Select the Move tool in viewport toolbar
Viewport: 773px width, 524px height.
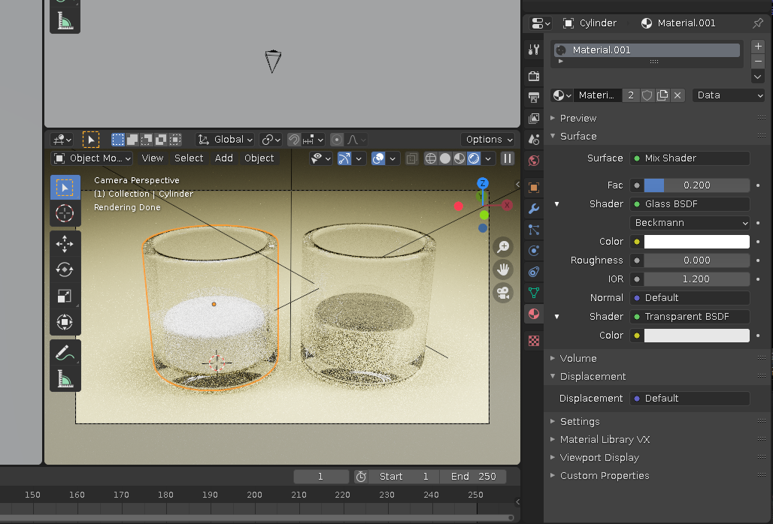point(65,244)
